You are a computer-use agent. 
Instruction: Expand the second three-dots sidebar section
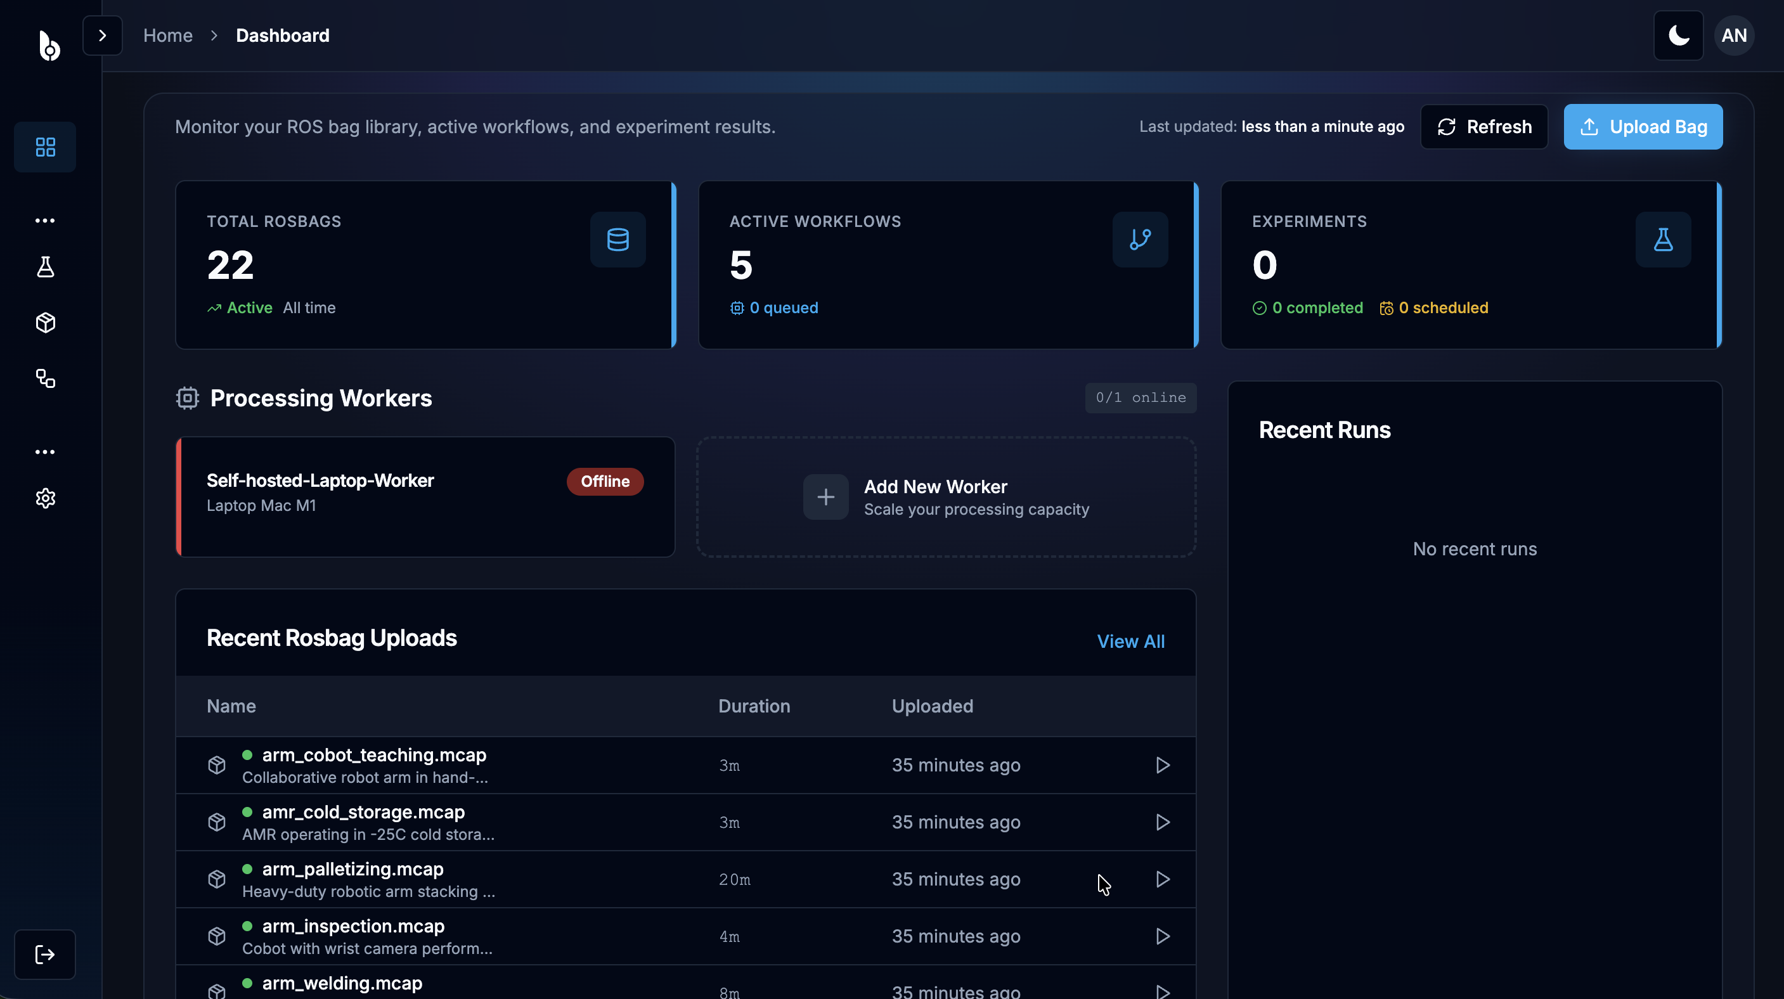click(45, 452)
